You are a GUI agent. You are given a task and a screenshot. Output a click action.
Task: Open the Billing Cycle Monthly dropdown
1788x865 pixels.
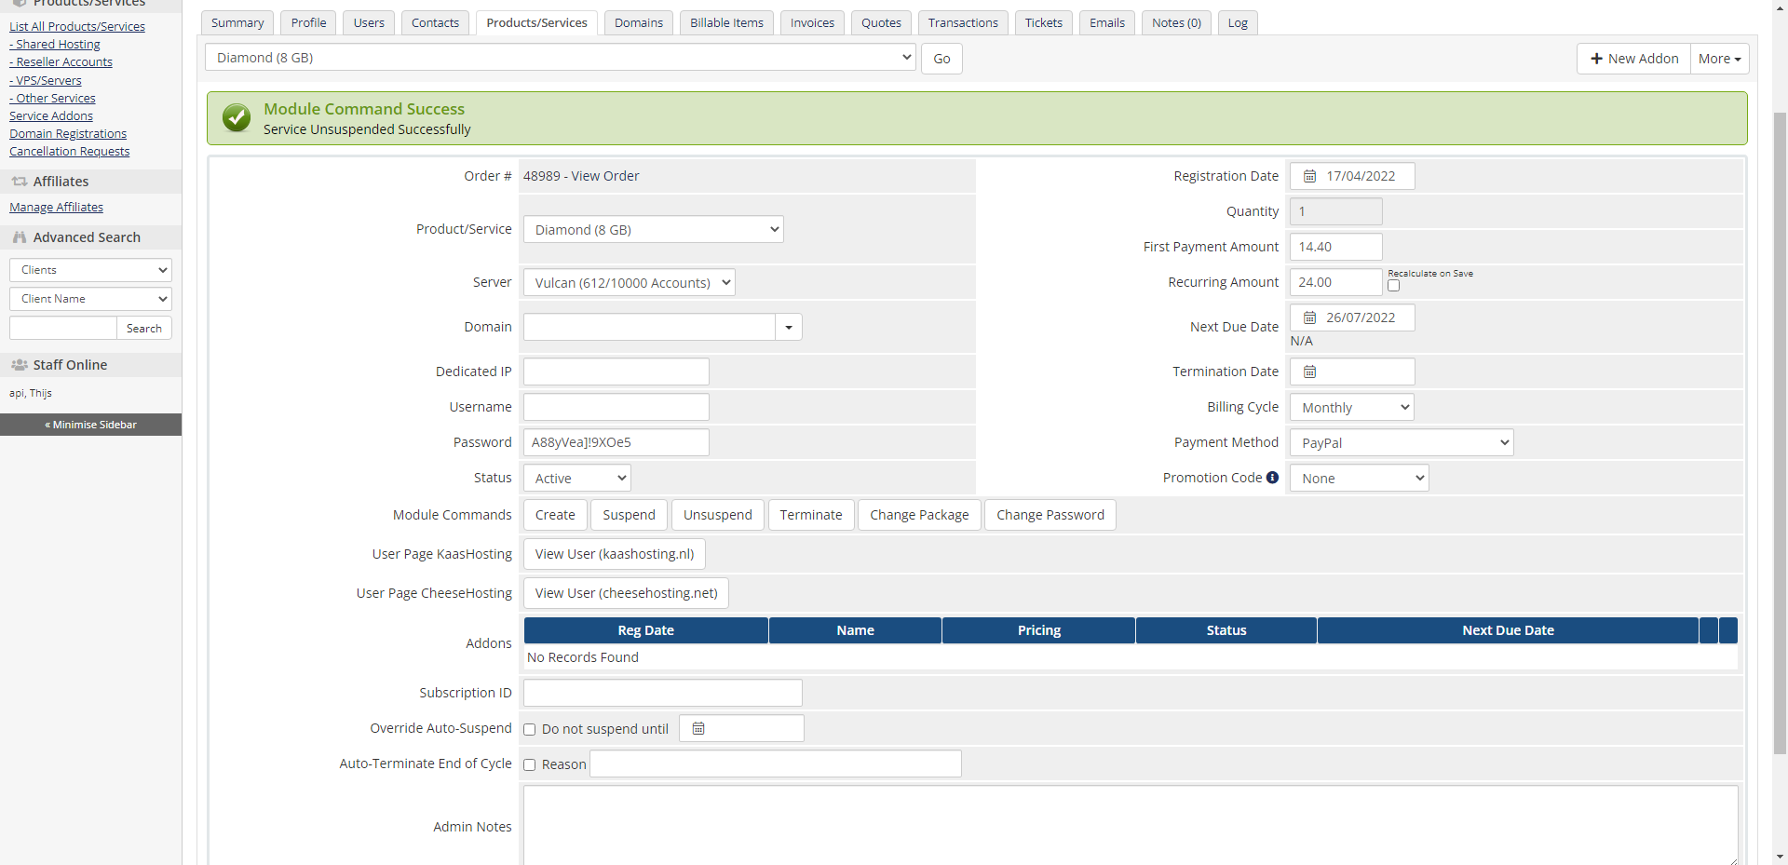coord(1351,407)
